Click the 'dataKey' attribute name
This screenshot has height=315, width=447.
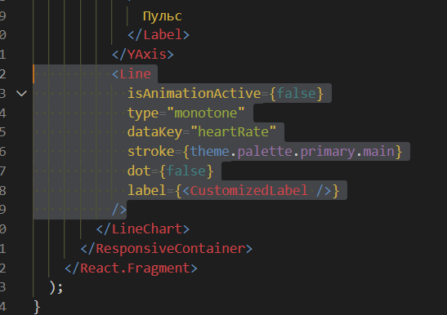click(x=154, y=132)
